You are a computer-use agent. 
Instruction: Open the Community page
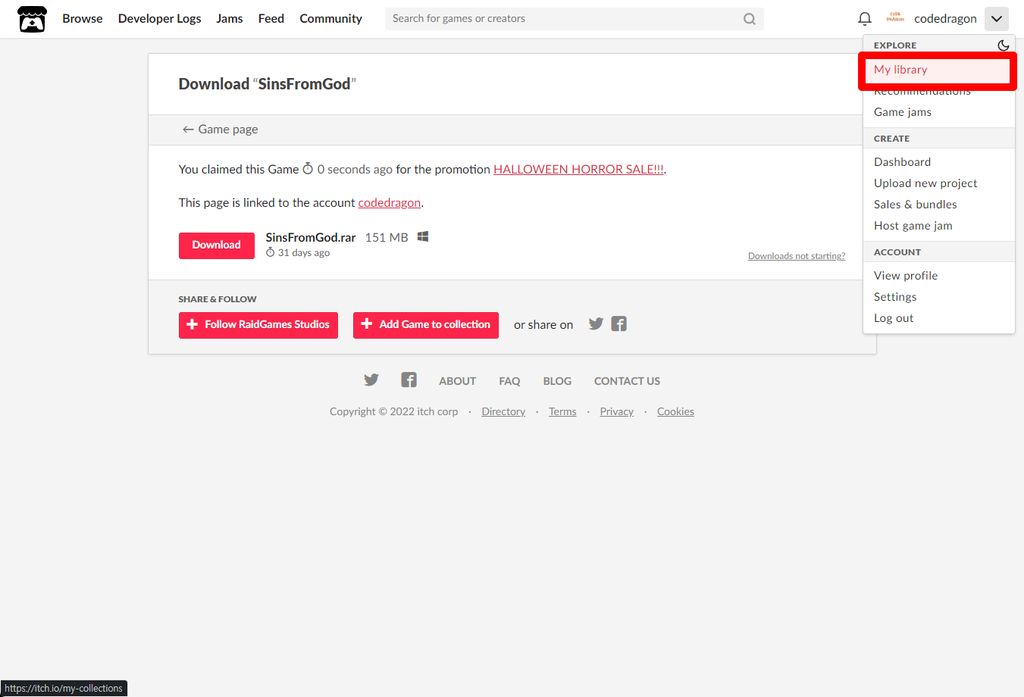(331, 19)
